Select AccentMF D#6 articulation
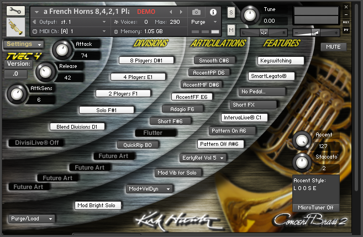Image resolution: width=363 pixels, height=237 pixels. tap(201, 85)
